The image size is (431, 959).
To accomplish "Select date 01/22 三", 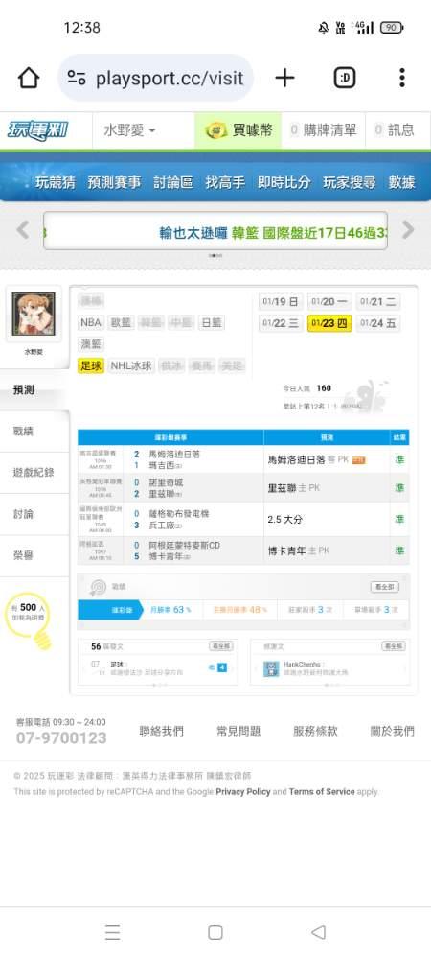I will pos(281,323).
